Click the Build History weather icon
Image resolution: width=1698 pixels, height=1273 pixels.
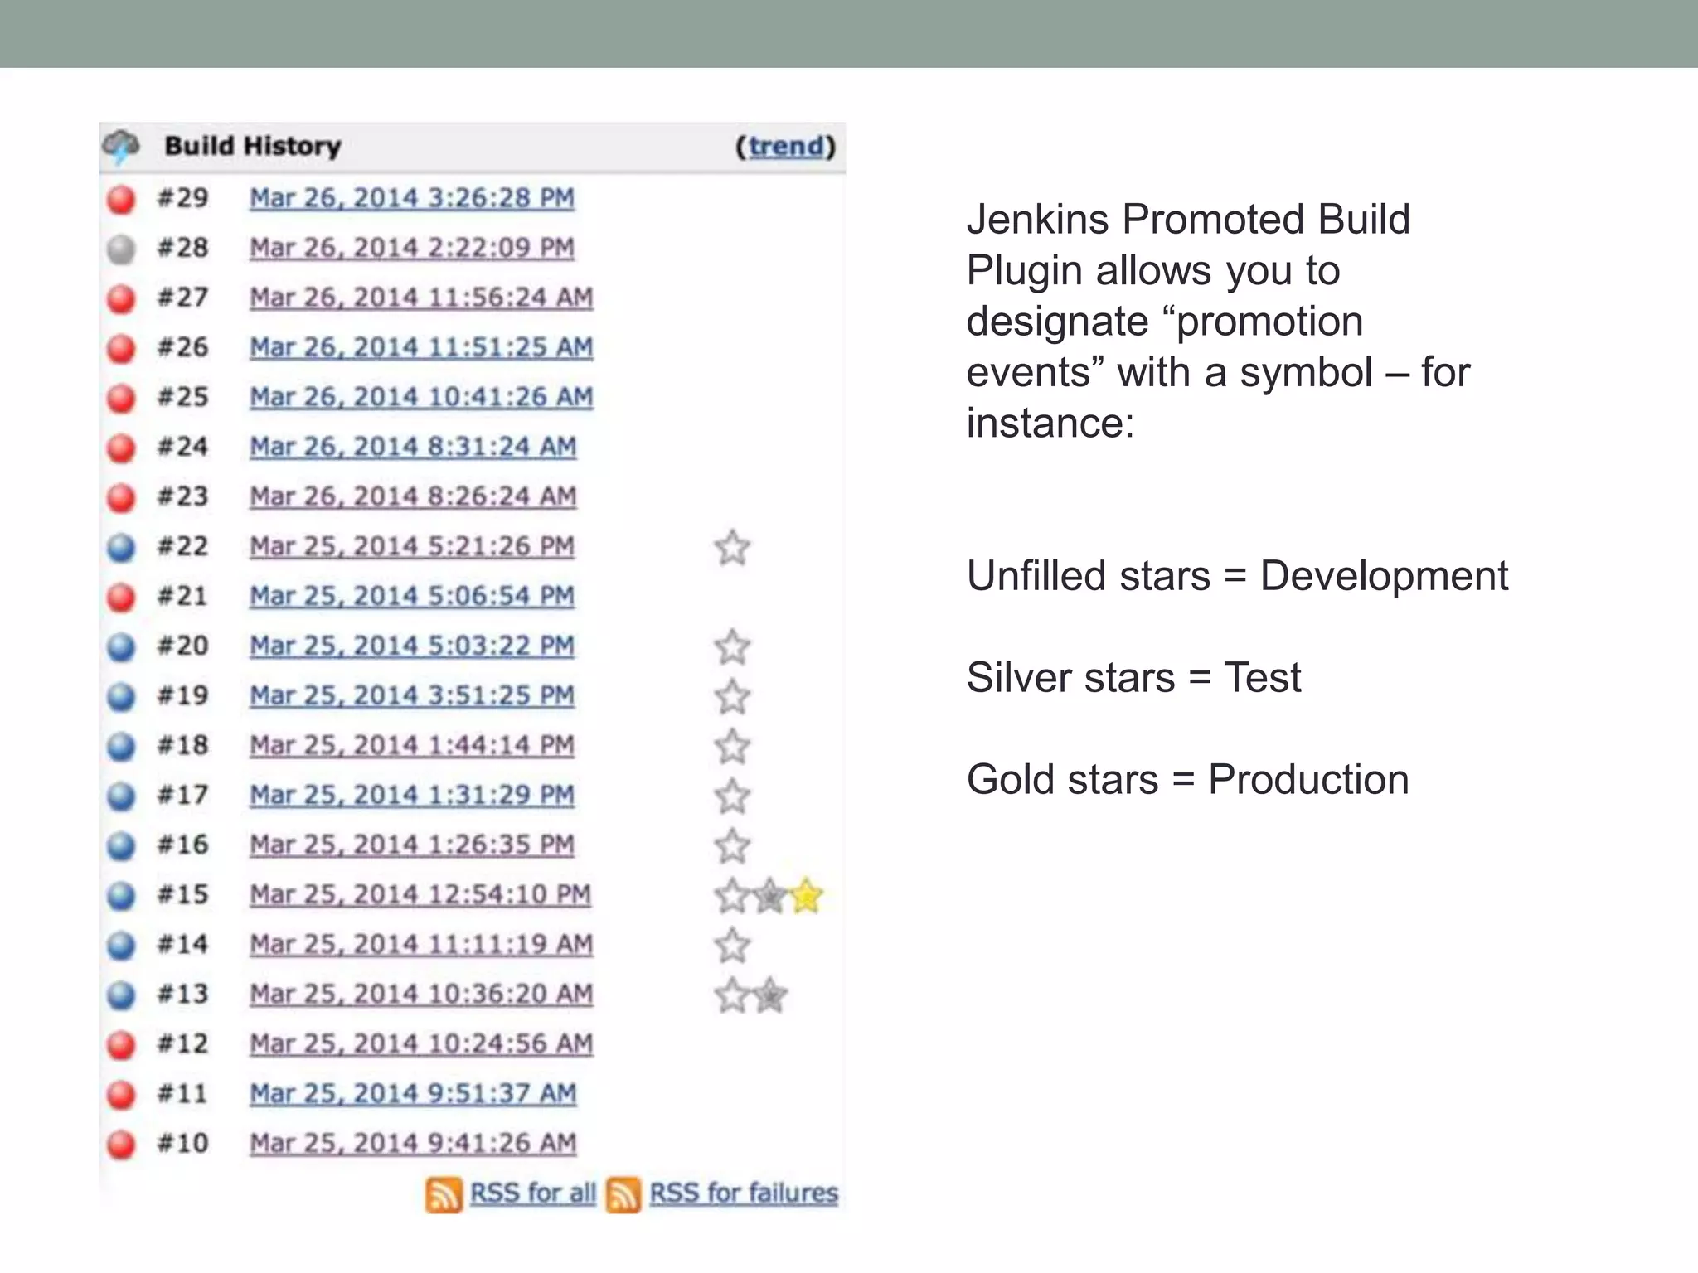tap(121, 147)
